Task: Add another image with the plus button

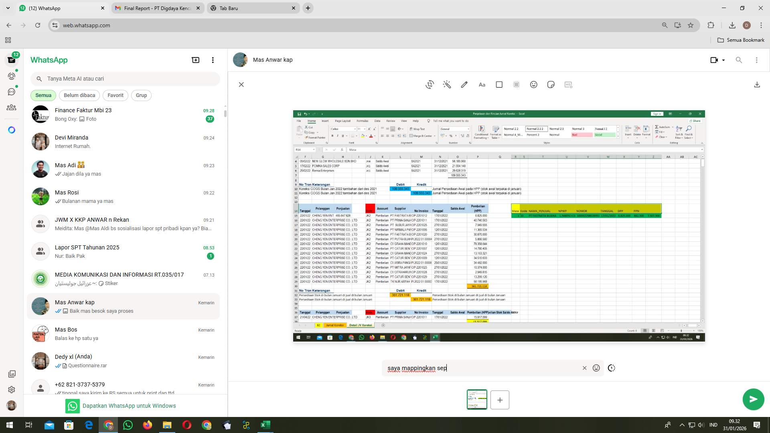Action: 500,400
